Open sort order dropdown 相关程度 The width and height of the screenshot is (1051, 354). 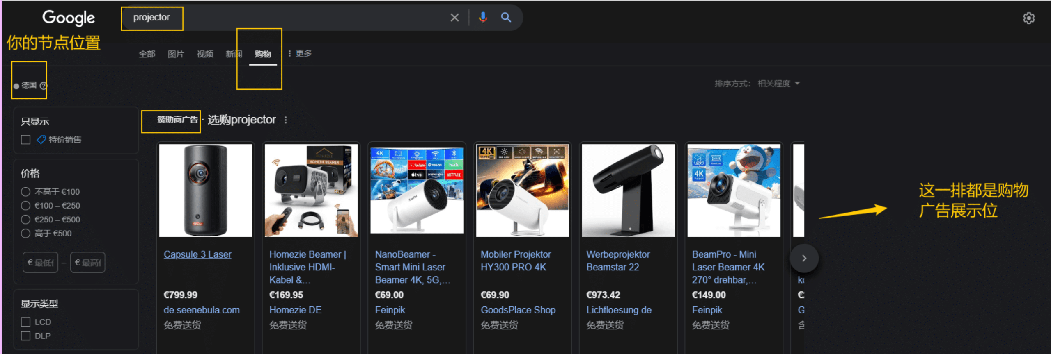[x=778, y=84]
